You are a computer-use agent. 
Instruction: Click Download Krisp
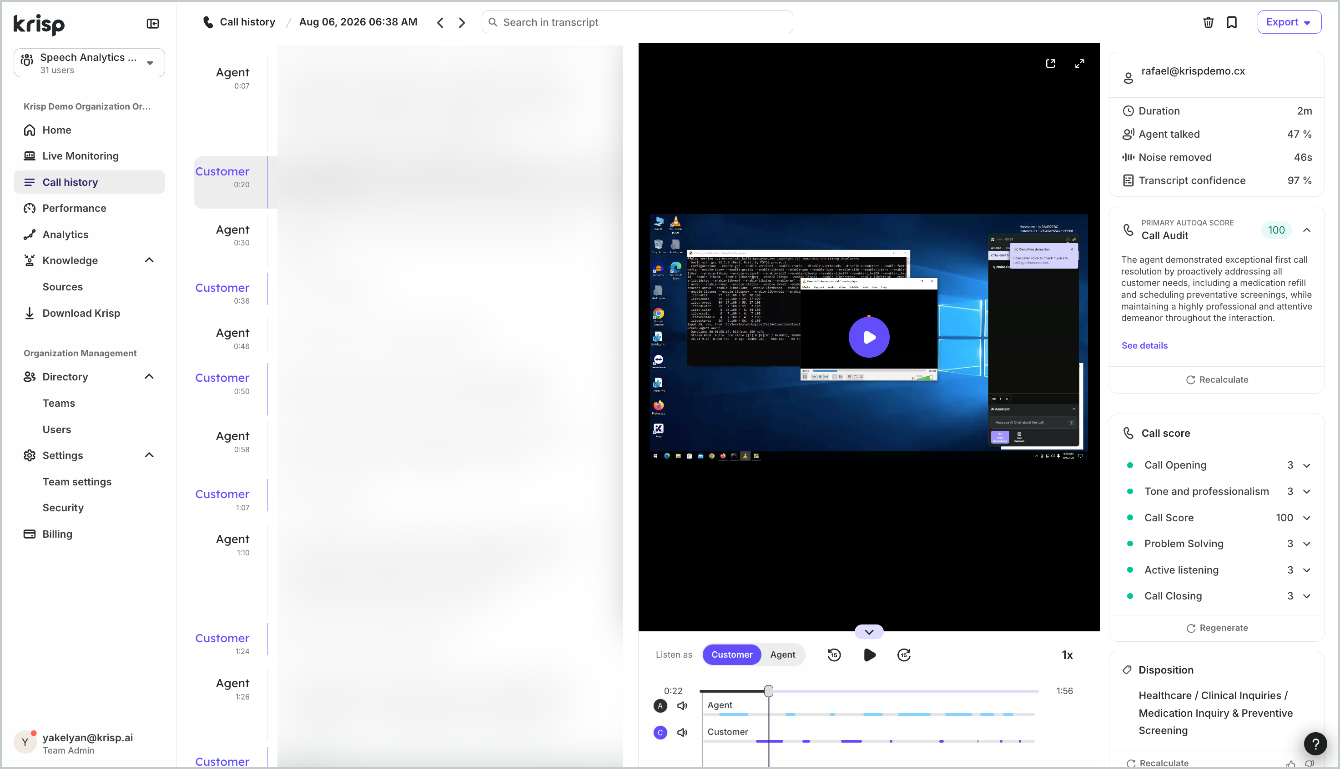point(89,313)
